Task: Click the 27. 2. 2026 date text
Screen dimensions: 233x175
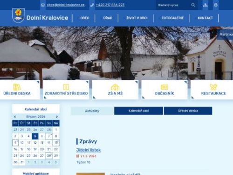Action: click(89, 156)
